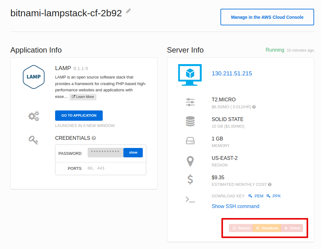Reboot the server
The width and height of the screenshot is (321, 249).
click(241, 228)
